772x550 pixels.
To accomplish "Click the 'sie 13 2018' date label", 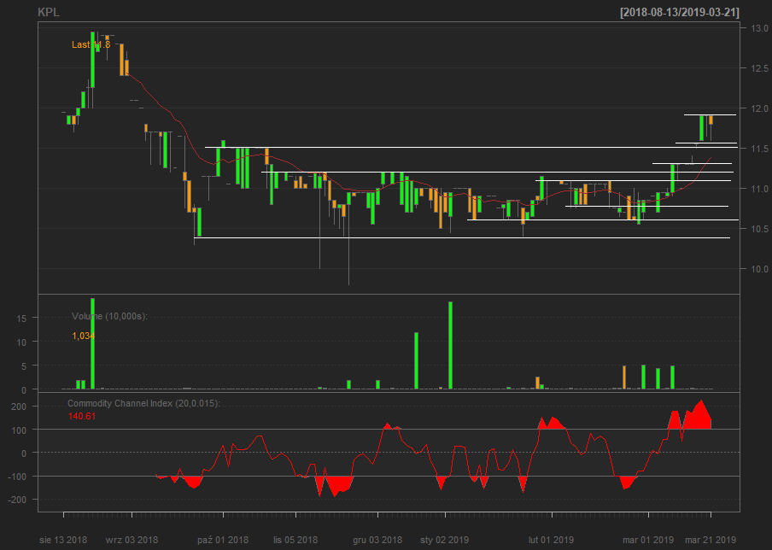I will (63, 540).
